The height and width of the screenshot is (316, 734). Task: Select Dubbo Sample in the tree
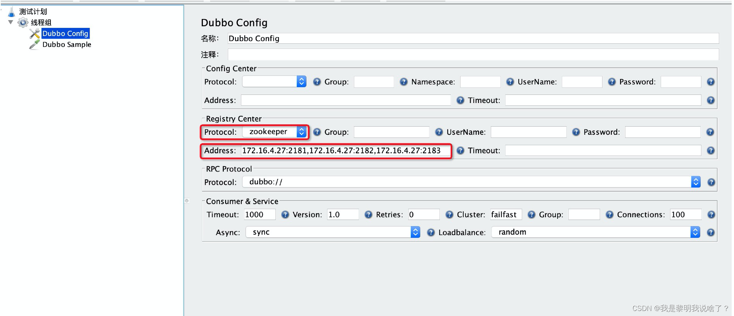click(67, 45)
